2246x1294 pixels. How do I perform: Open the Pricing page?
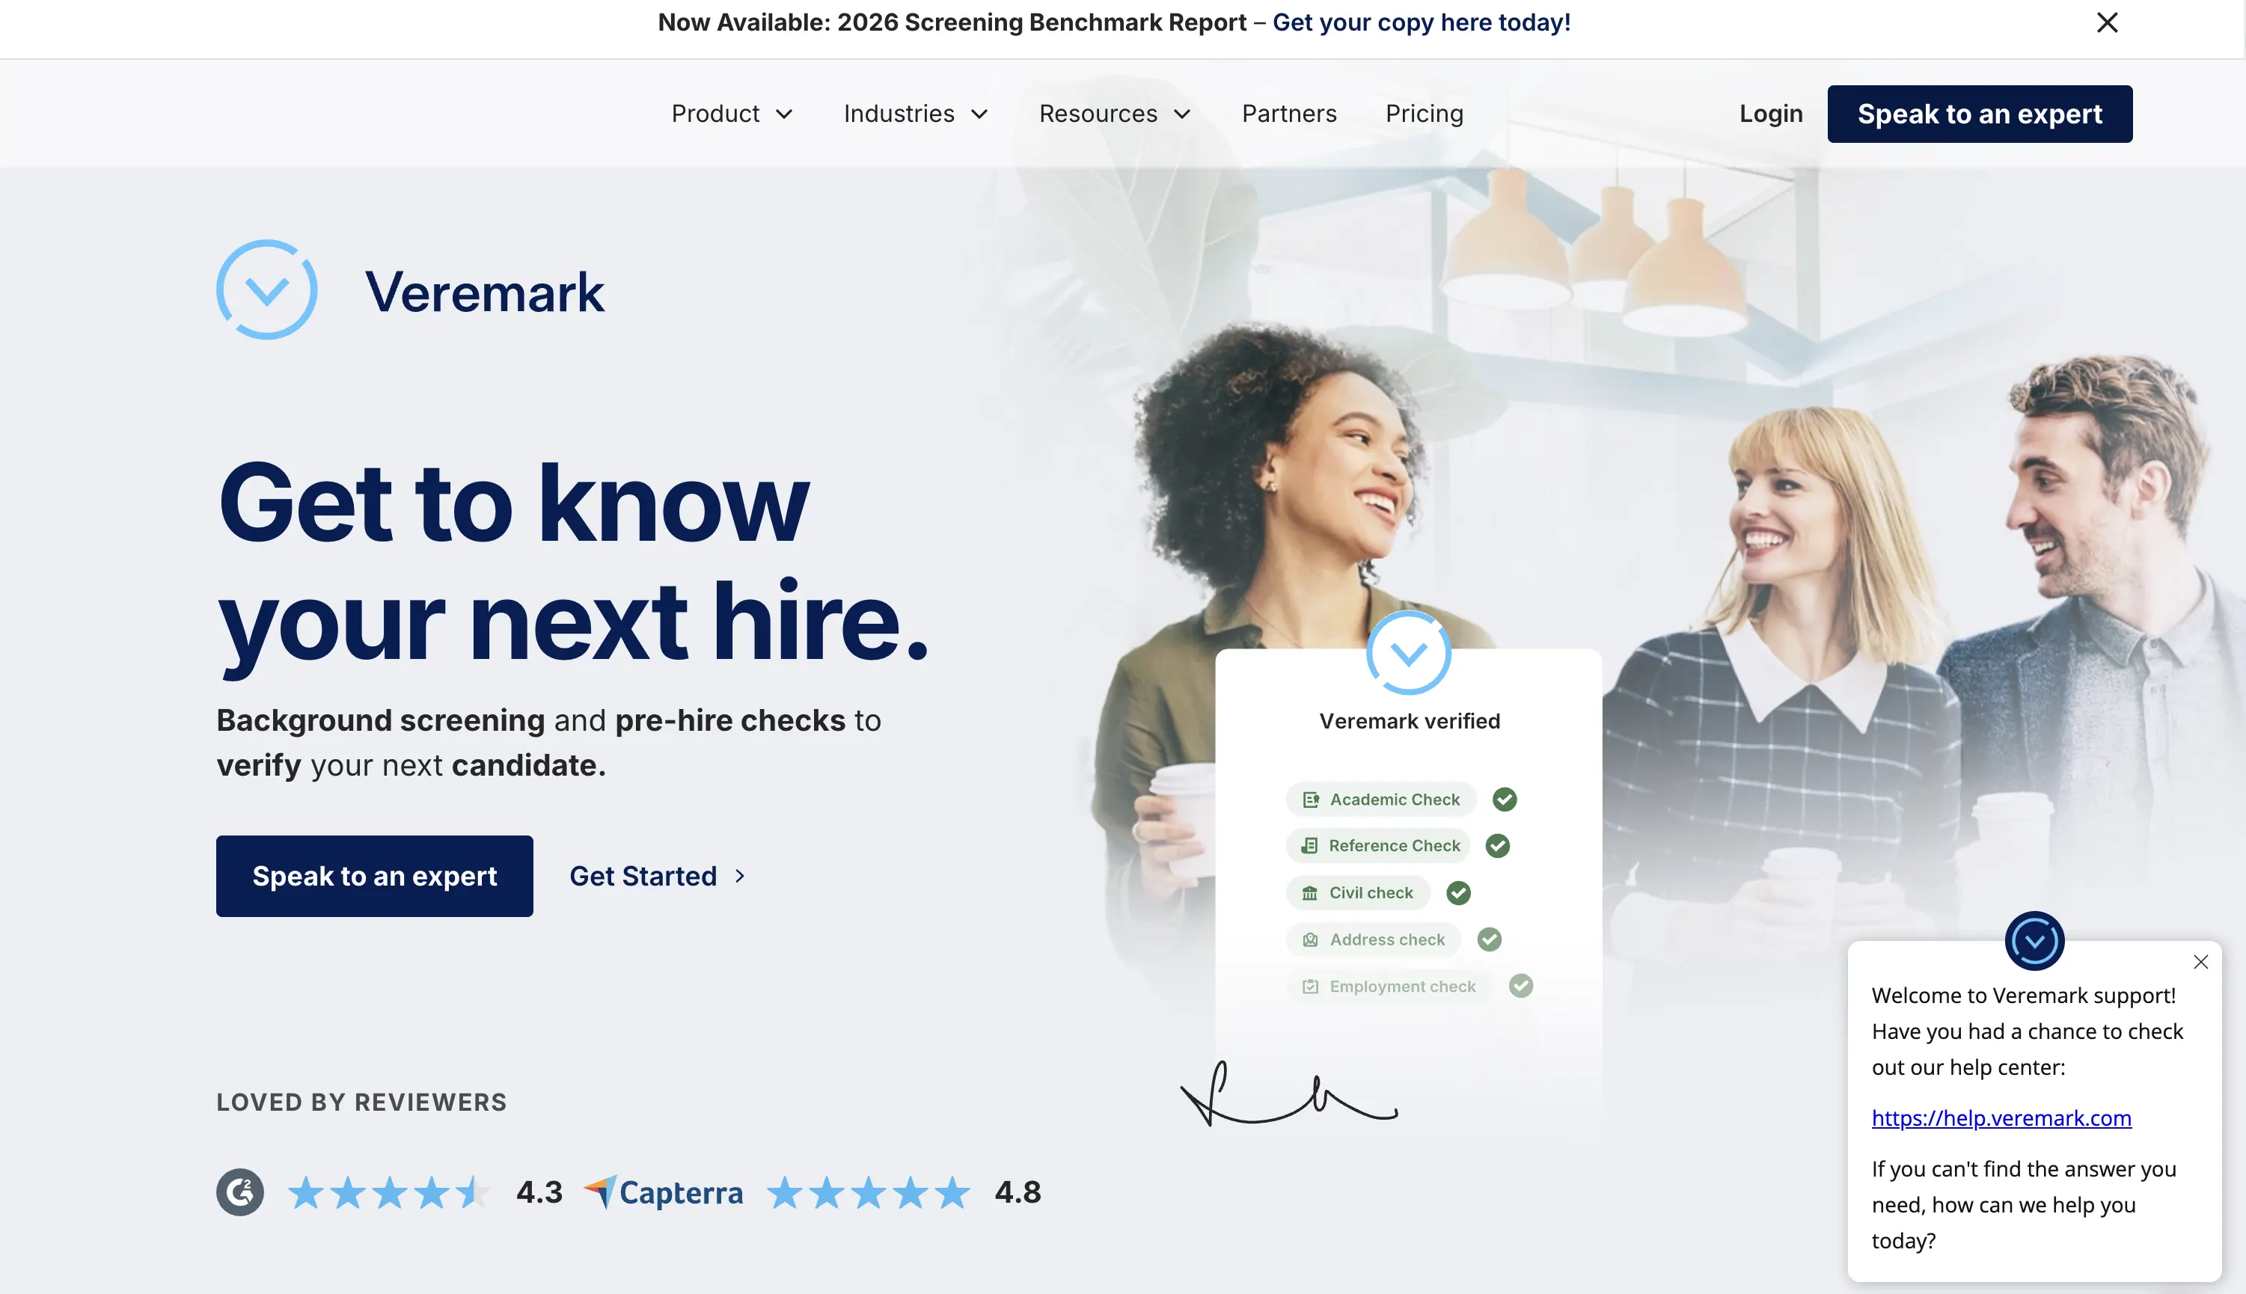pos(1424,114)
